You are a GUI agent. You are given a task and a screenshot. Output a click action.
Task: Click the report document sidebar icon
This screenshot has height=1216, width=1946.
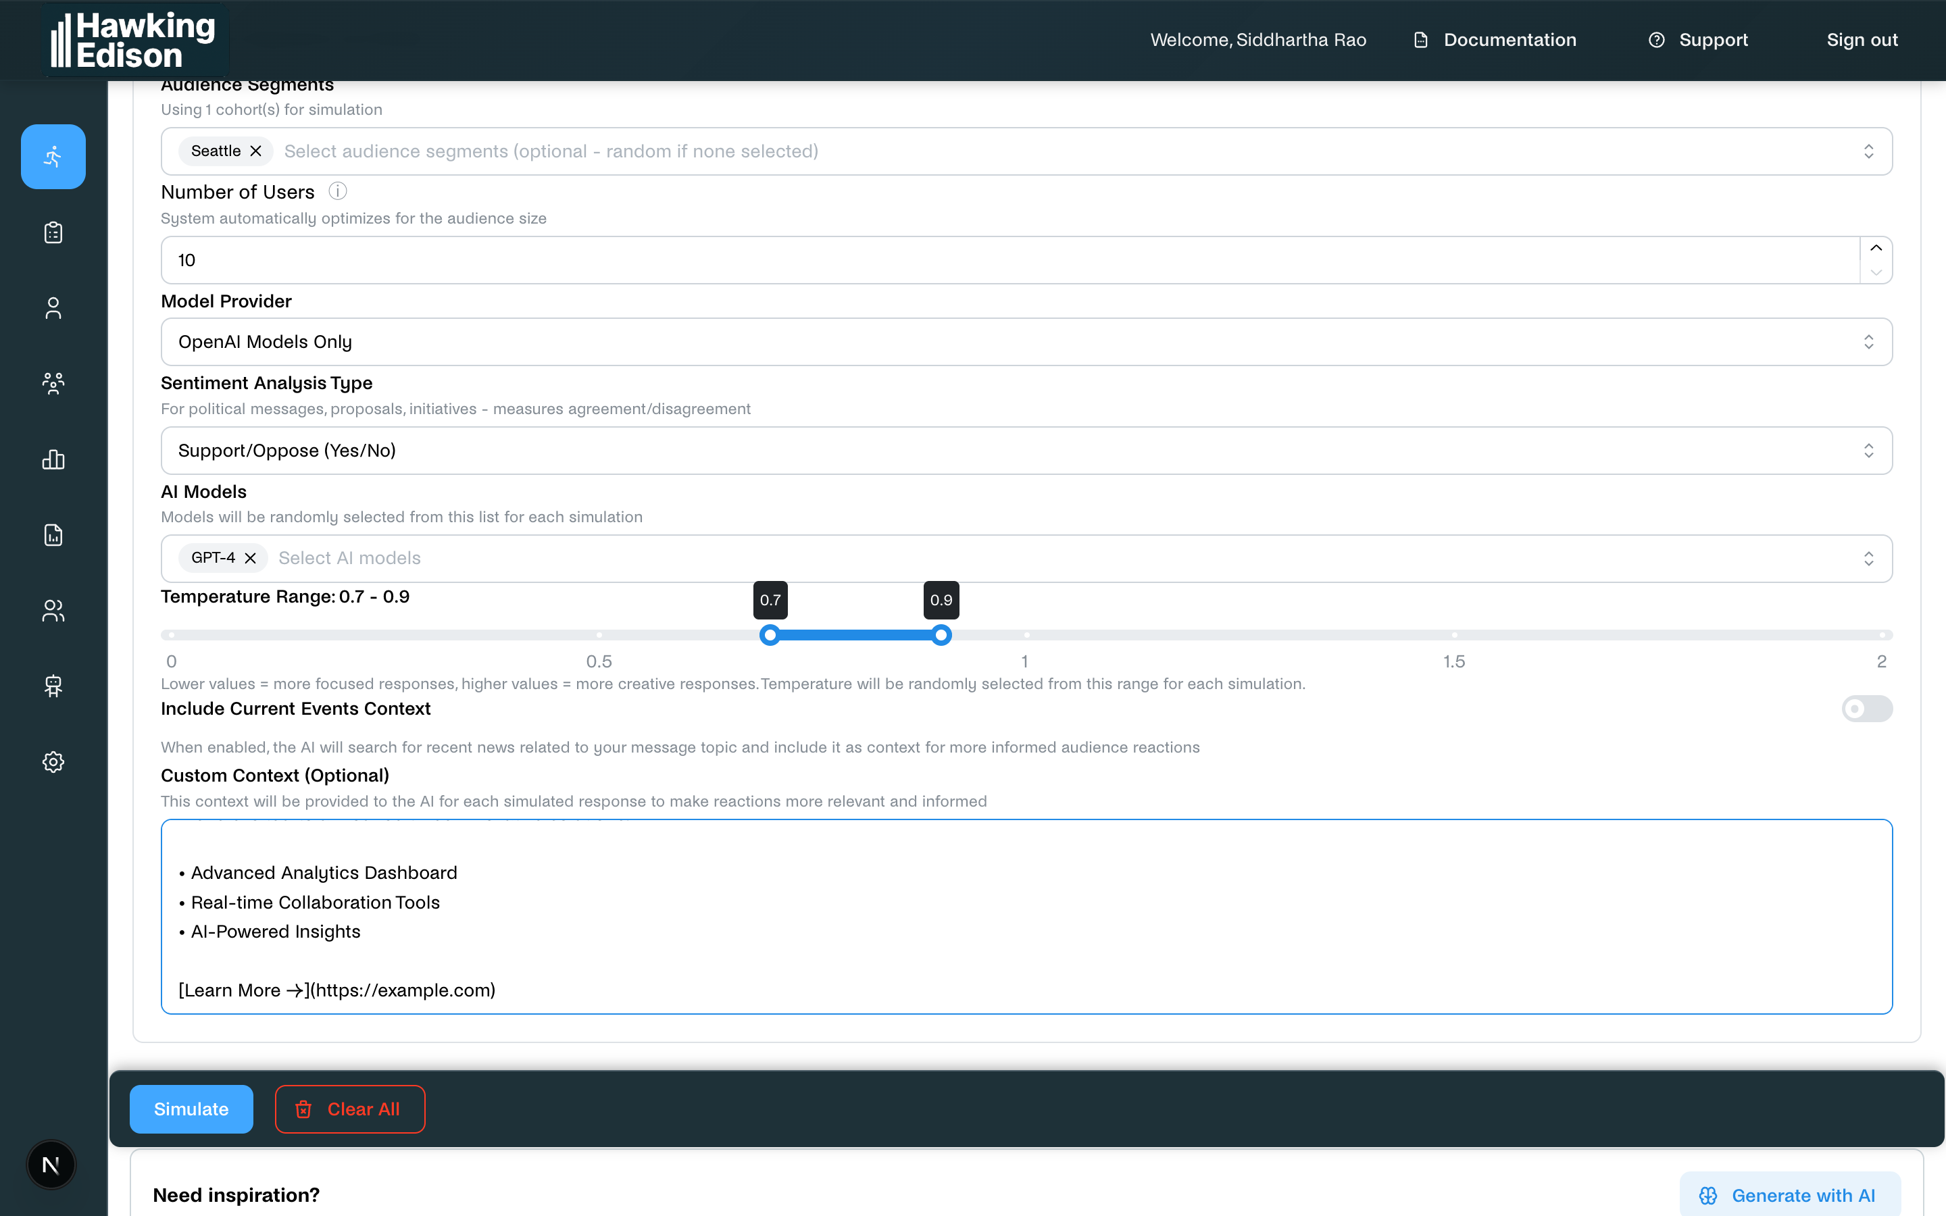coord(53,535)
